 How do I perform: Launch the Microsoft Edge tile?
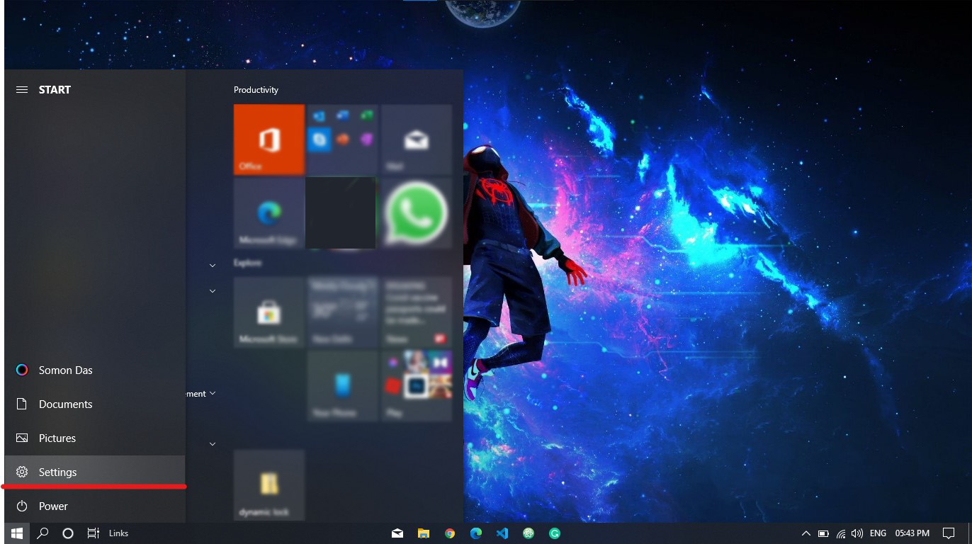coord(269,213)
